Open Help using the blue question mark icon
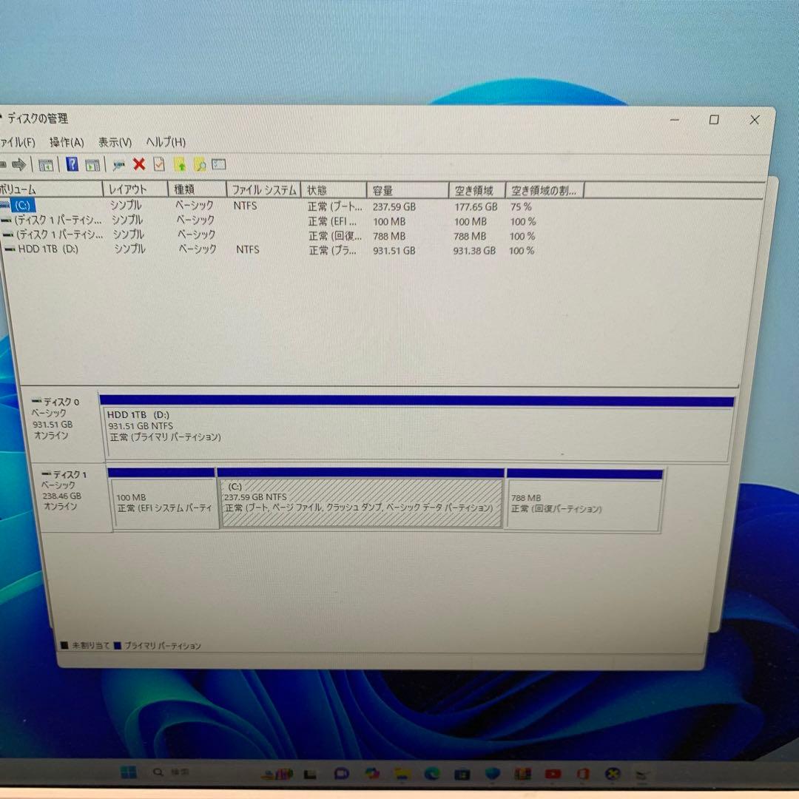Screen dimensions: 799x799 tap(71, 164)
